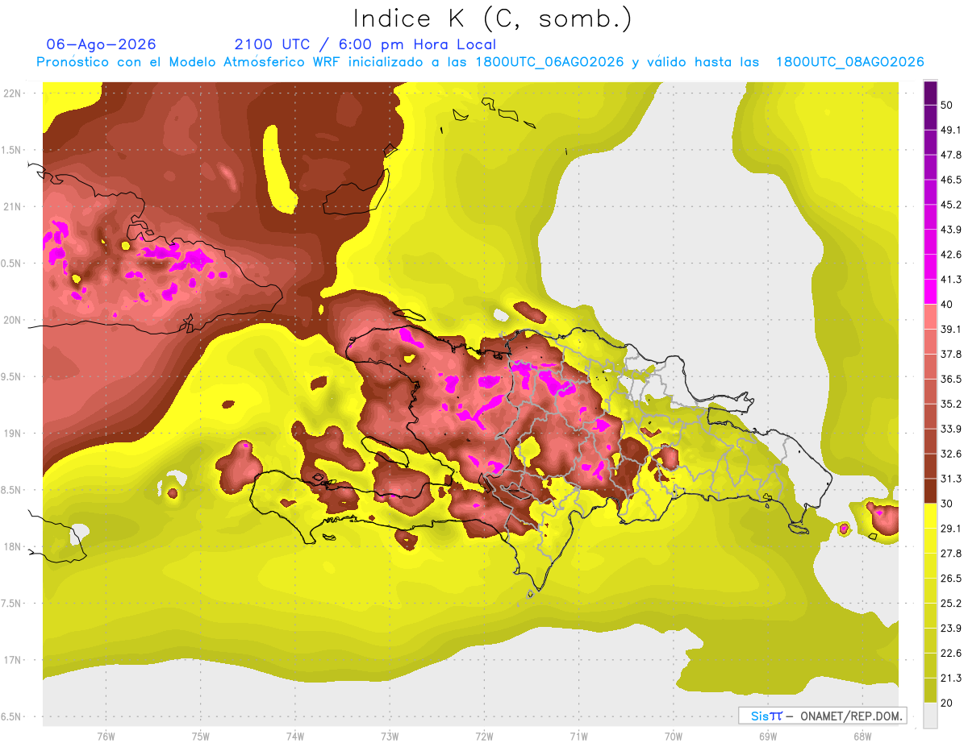This screenshot has height=747, width=968.
Task: Click the '21N' latitude axis label
Action: coord(11,206)
